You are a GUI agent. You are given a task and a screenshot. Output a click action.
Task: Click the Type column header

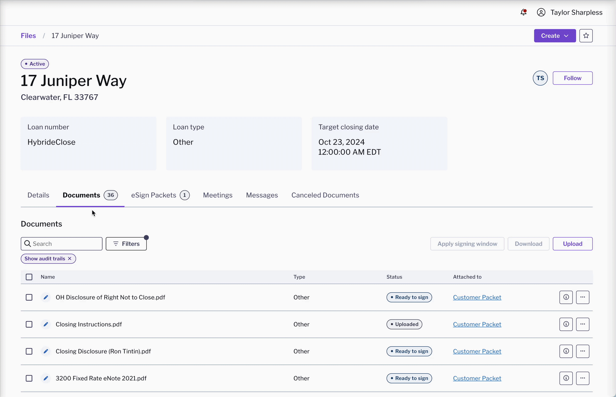coord(299,277)
